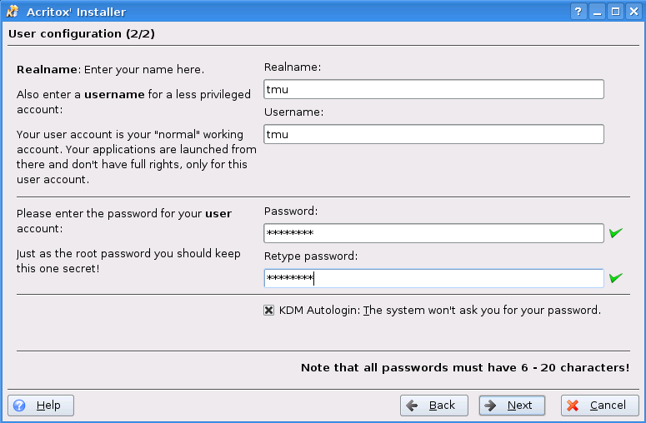The height and width of the screenshot is (423, 646).
Task: Click into the Password field
Action: (433, 233)
